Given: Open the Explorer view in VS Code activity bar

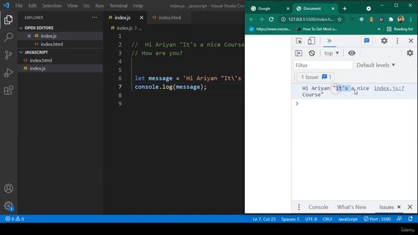Looking at the screenshot, I should 8,20.
